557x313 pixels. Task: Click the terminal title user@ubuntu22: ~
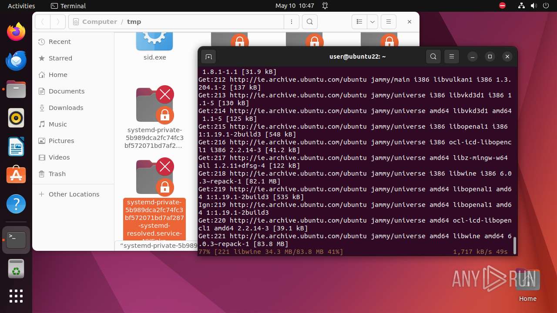357,57
